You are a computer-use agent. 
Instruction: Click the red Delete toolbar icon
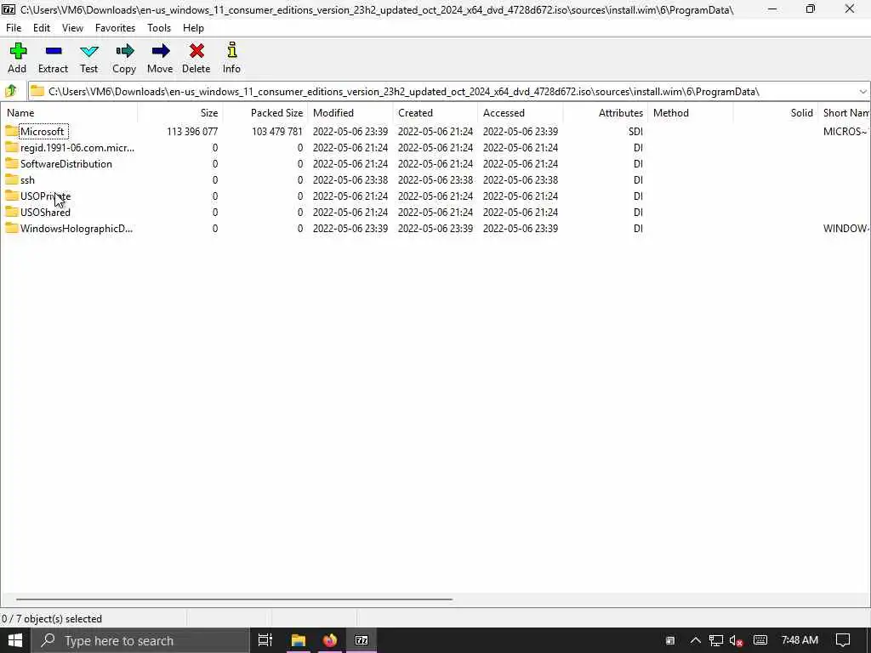pos(196,51)
